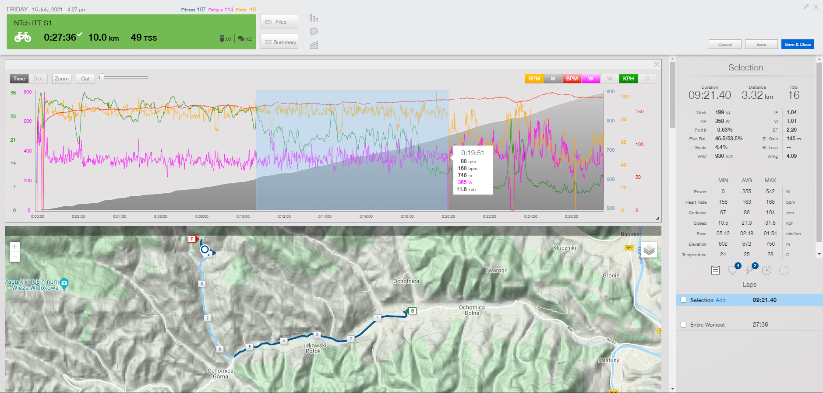Click the clock icon in selection panel

(766, 270)
